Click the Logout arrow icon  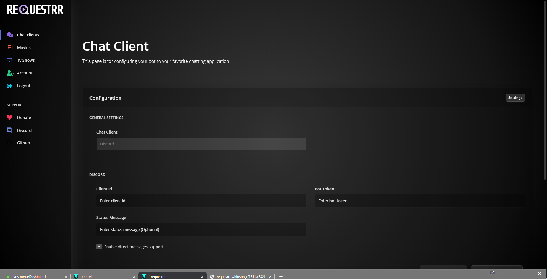pyautogui.click(x=10, y=86)
